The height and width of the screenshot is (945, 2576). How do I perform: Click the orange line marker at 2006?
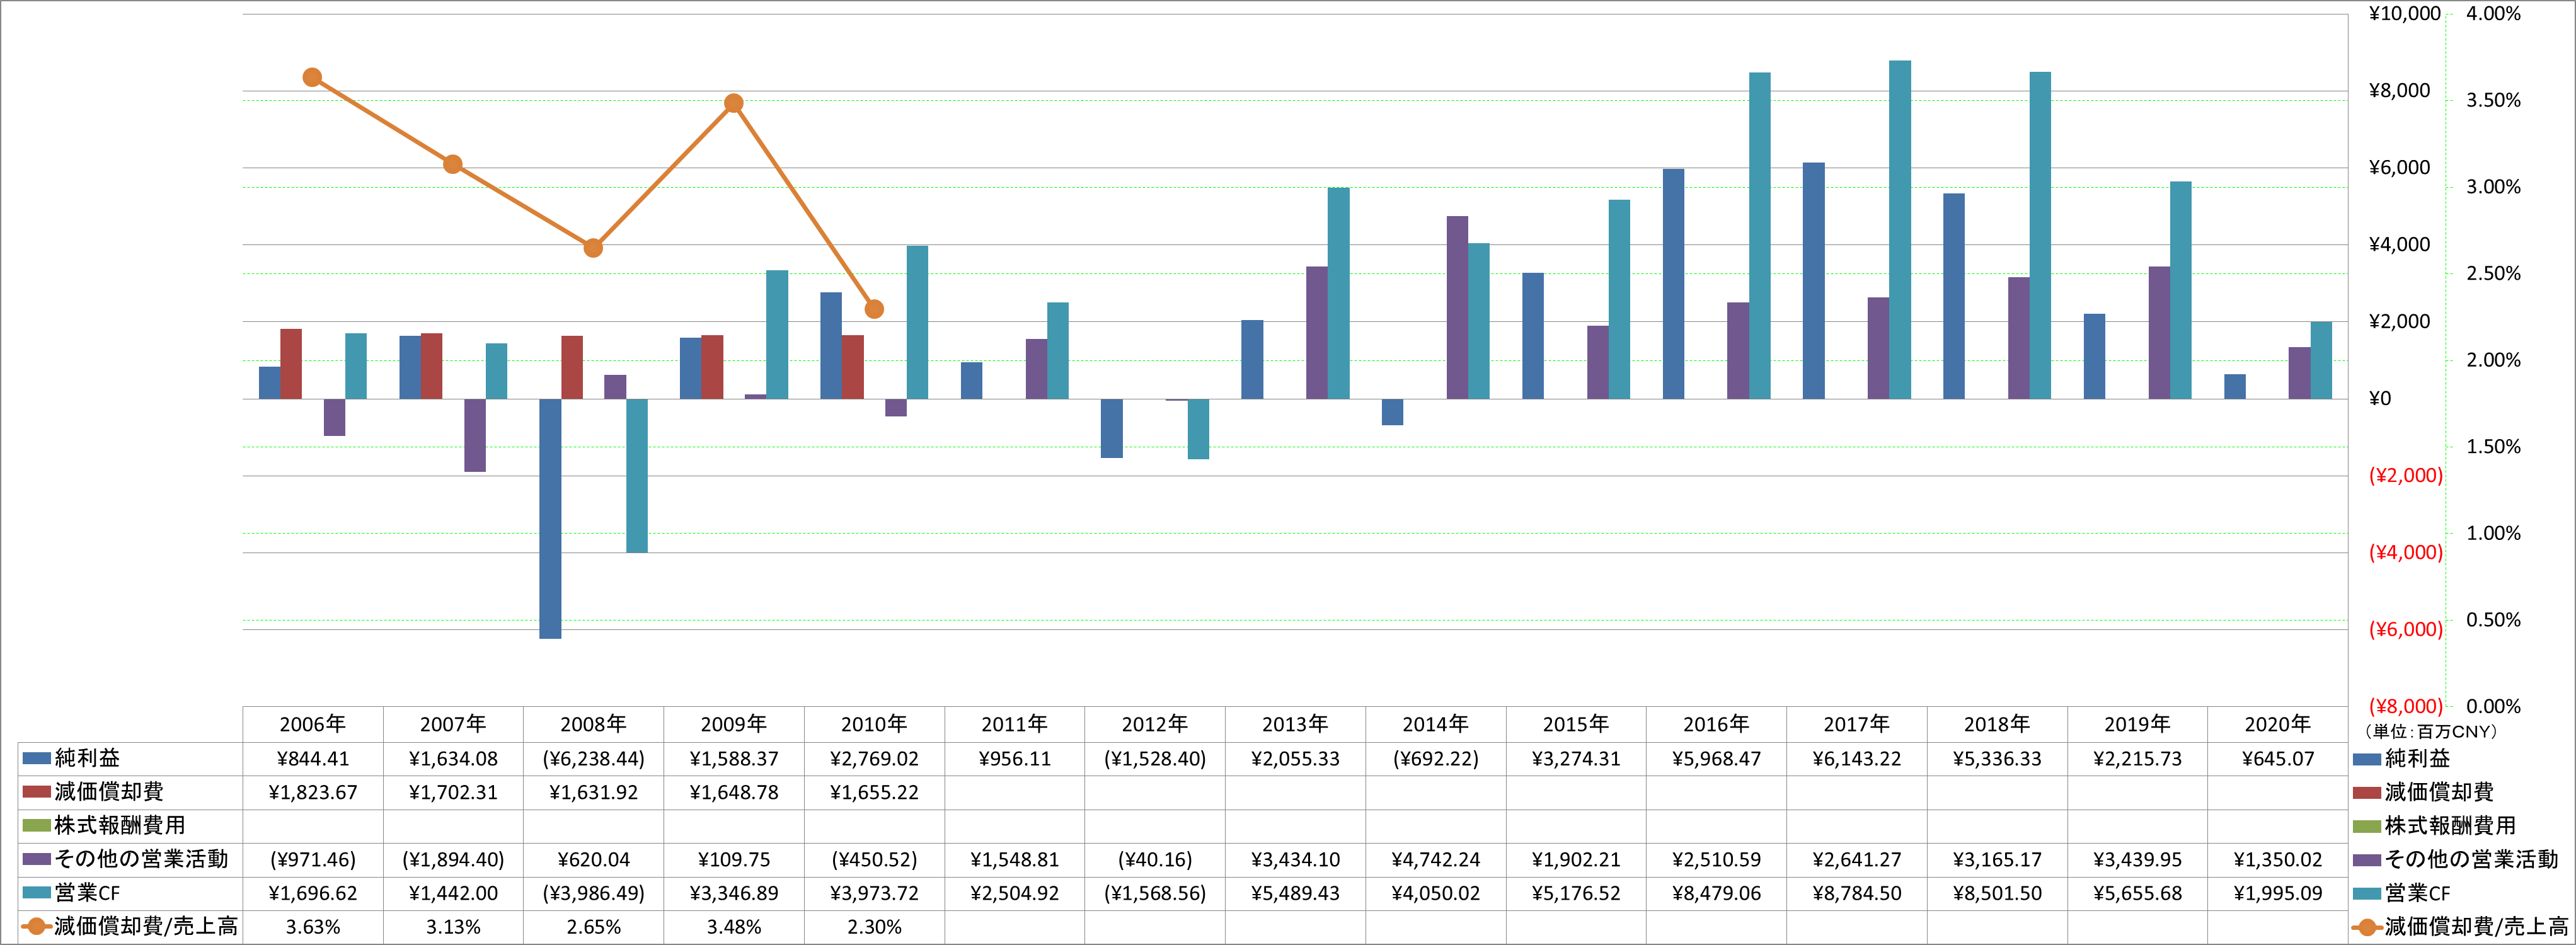click(312, 77)
